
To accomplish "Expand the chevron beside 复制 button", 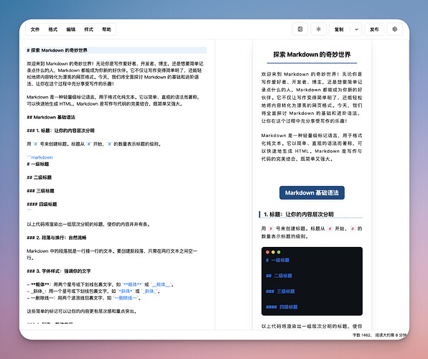I will click(x=356, y=29).
